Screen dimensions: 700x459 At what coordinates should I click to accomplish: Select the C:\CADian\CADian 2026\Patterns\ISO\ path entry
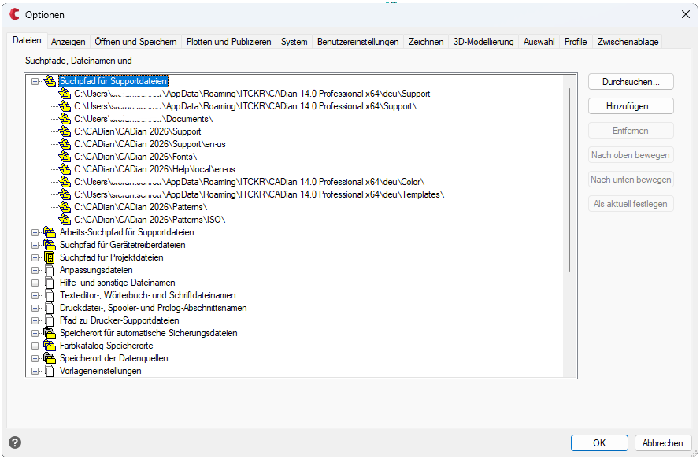coord(150,220)
